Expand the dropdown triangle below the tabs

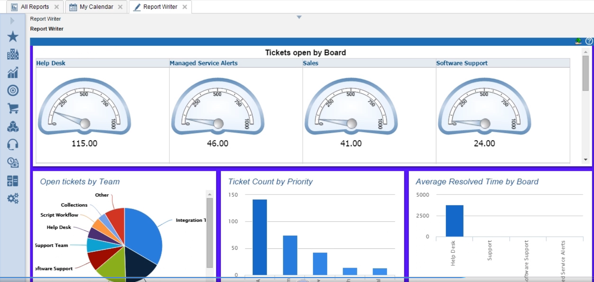pos(299,17)
